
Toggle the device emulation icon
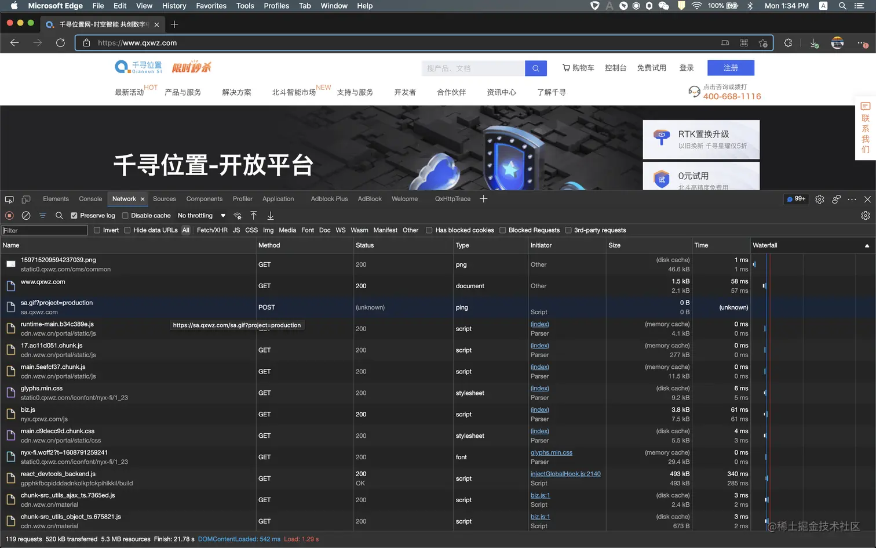[x=26, y=199]
